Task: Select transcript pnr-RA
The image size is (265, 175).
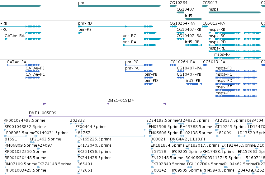Action: coord(140,45)
